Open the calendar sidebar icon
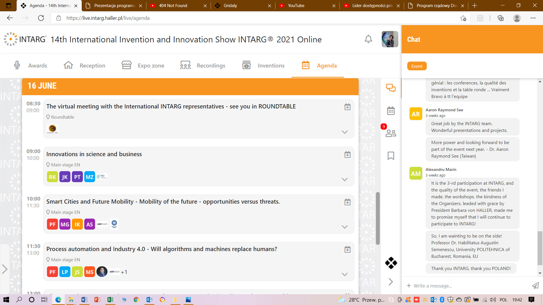543x305 pixels. (x=391, y=111)
